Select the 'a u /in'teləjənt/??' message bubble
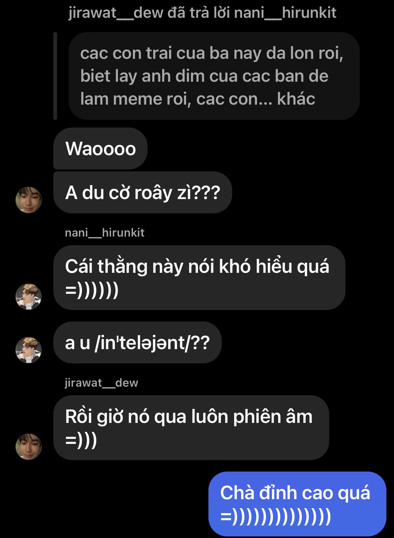The height and width of the screenshot is (538, 394). (137, 342)
